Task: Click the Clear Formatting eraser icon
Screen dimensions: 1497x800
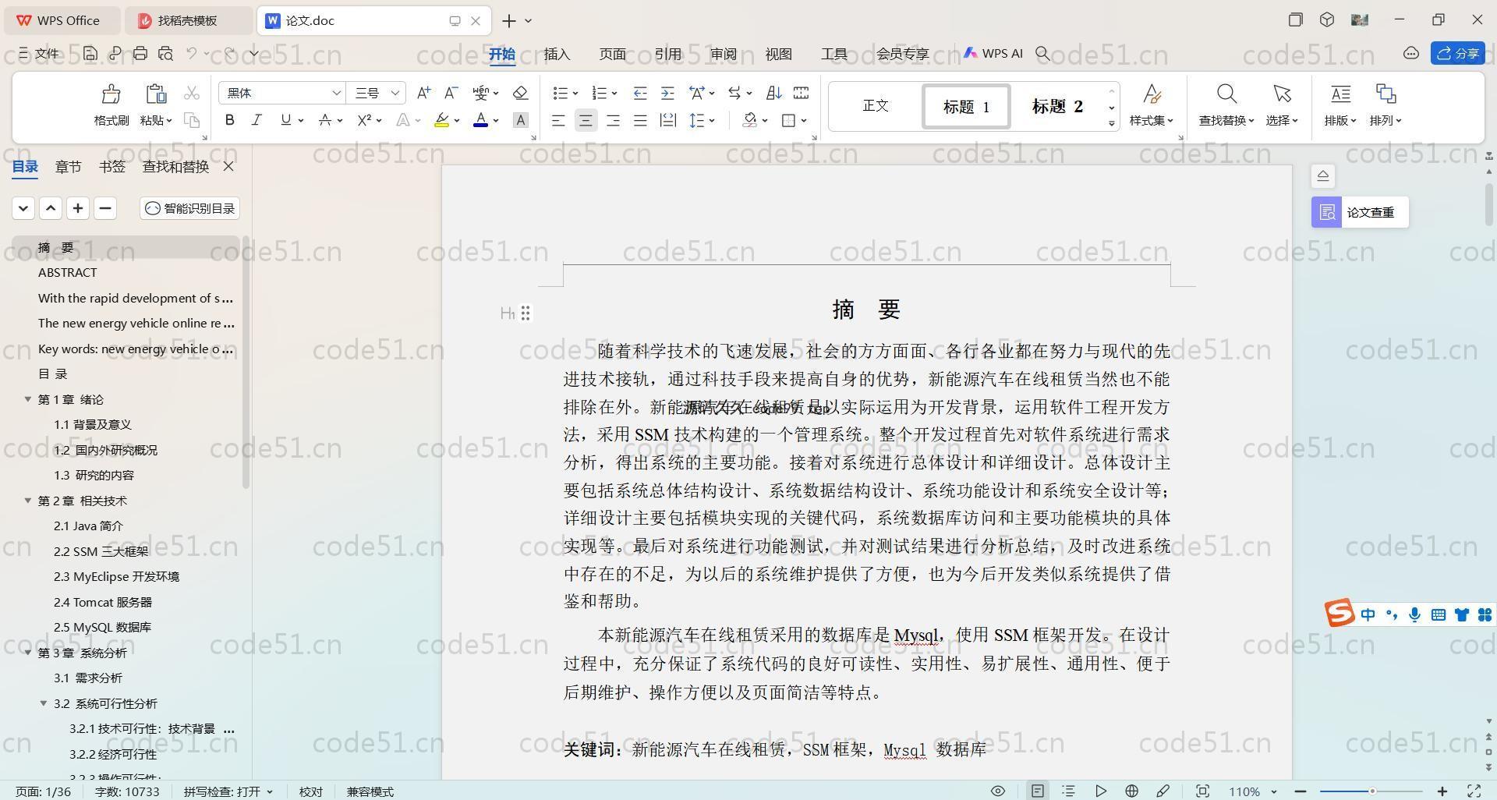Action: (x=520, y=93)
